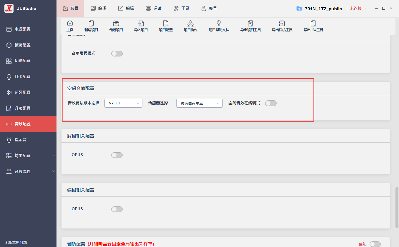Viewport: 399px width, 247px height.
Task: Open LED配置 in the sidebar
Action: pos(28,76)
